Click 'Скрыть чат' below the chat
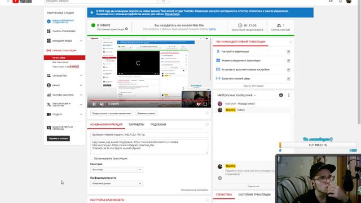The image size is (361, 203). pyautogui.click(x=253, y=187)
